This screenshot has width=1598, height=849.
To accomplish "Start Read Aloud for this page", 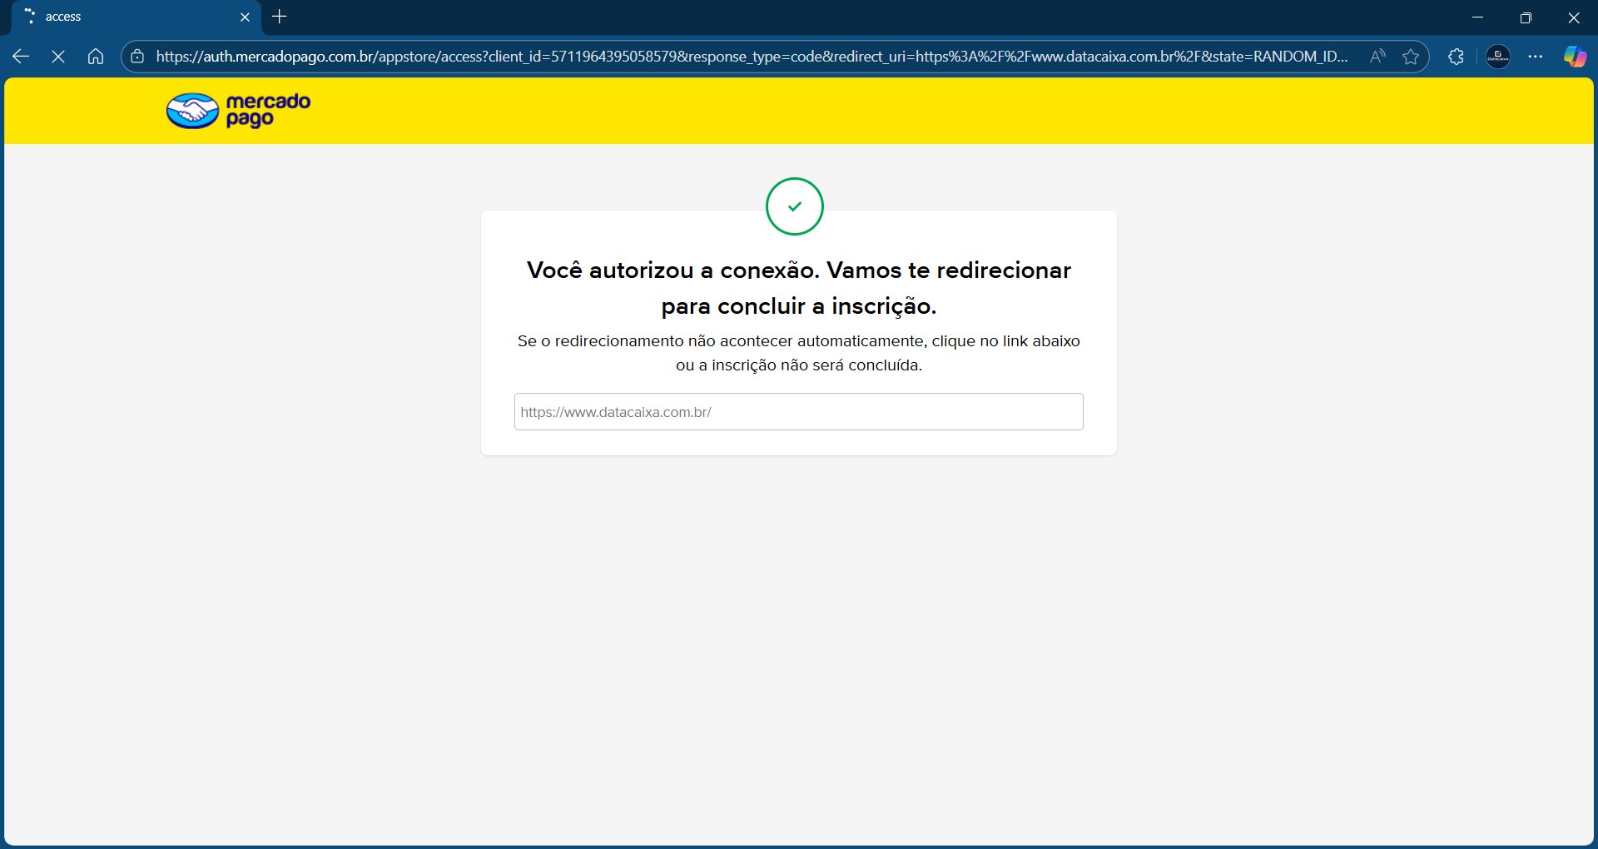I will point(1377,57).
